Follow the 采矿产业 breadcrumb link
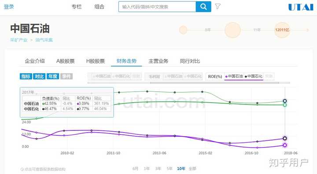 click(x=19, y=40)
